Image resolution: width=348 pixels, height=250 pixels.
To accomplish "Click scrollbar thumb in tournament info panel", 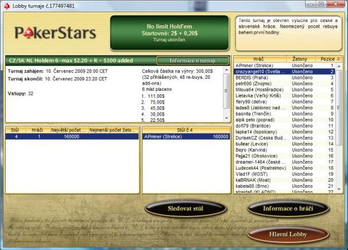I will (226, 91).
